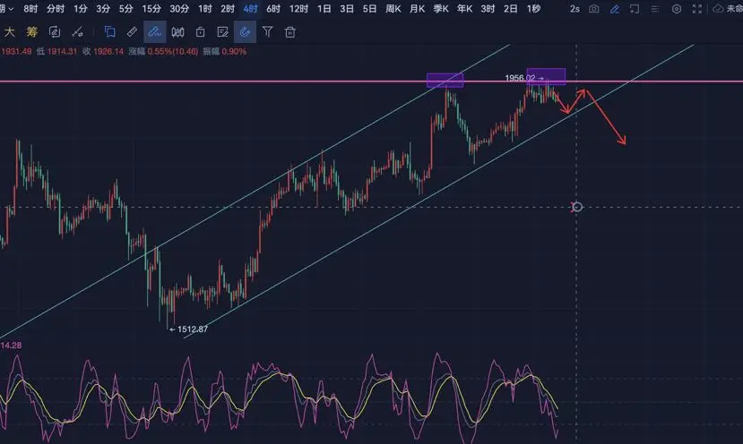
Task: Click the 2s refresh interval label
Action: click(575, 9)
